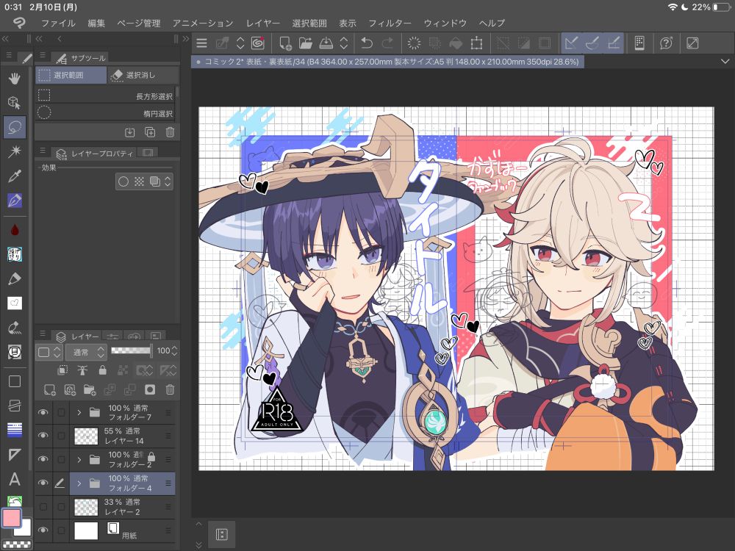Select the Auto select magic wand tool
The image size is (735, 551).
coord(15,151)
